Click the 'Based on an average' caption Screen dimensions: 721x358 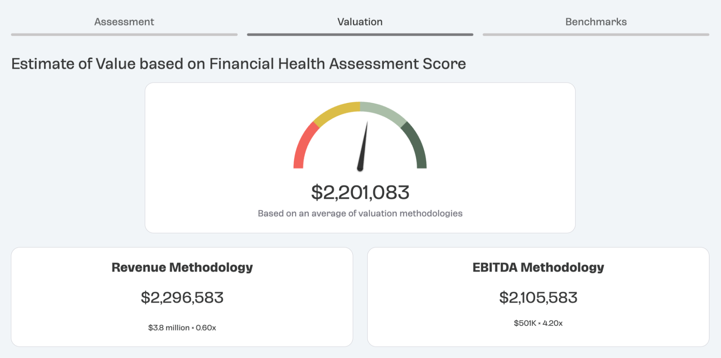coord(360,214)
